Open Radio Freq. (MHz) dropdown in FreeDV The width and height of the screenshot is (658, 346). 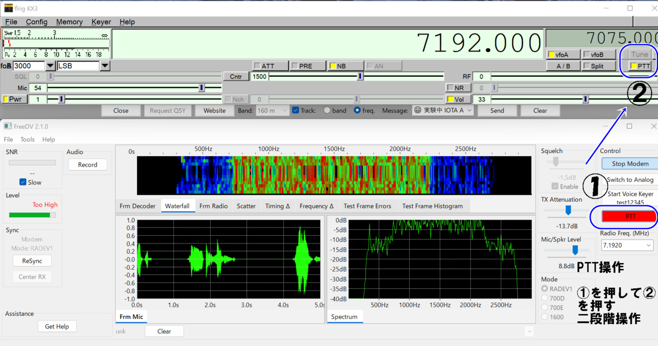coord(627,245)
